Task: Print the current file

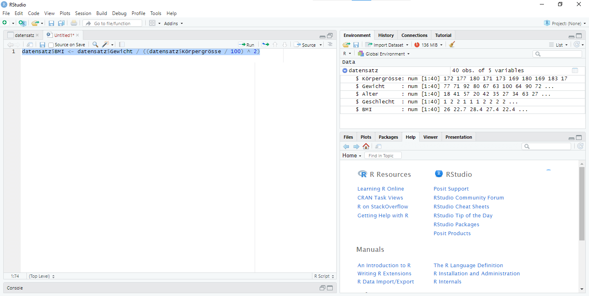Action: click(x=74, y=23)
